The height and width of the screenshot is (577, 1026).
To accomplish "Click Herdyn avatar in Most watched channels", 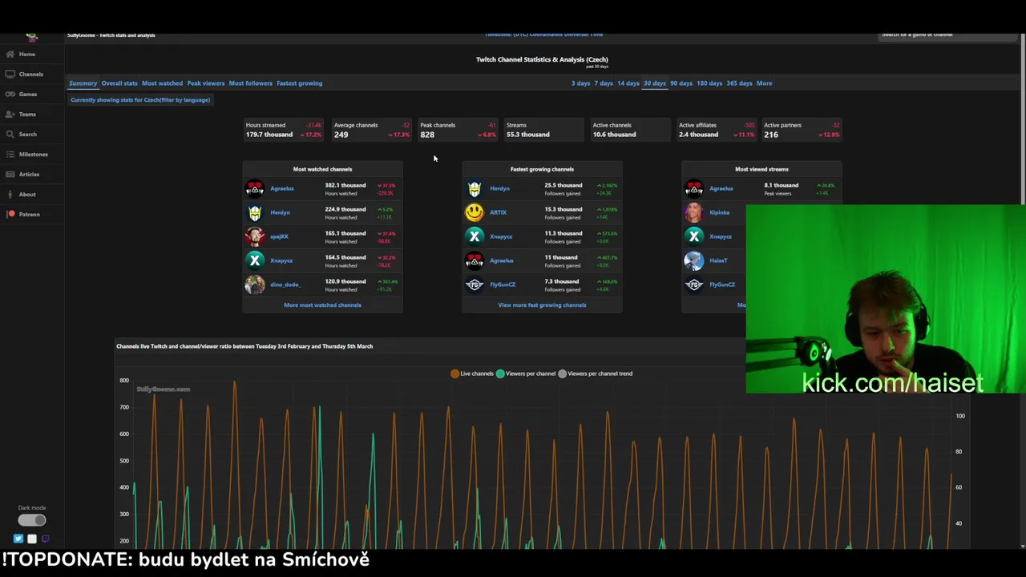I will coord(255,212).
